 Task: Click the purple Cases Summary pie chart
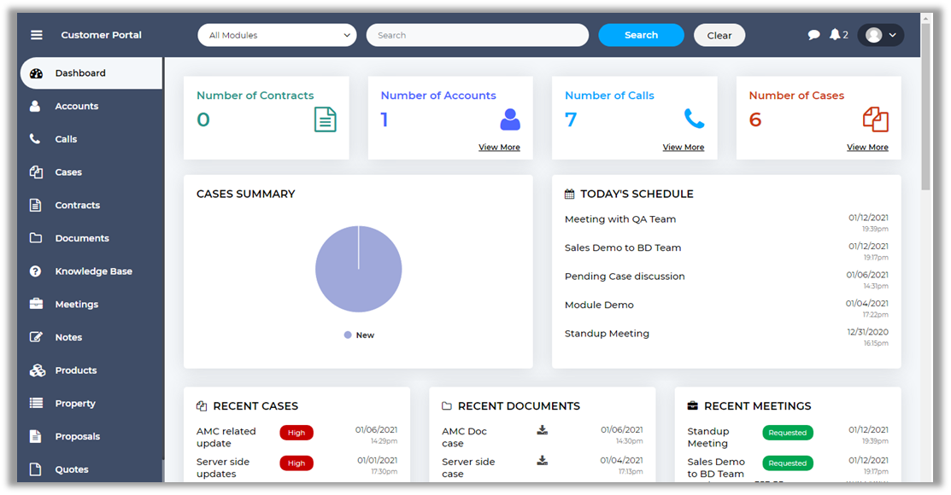tap(358, 269)
